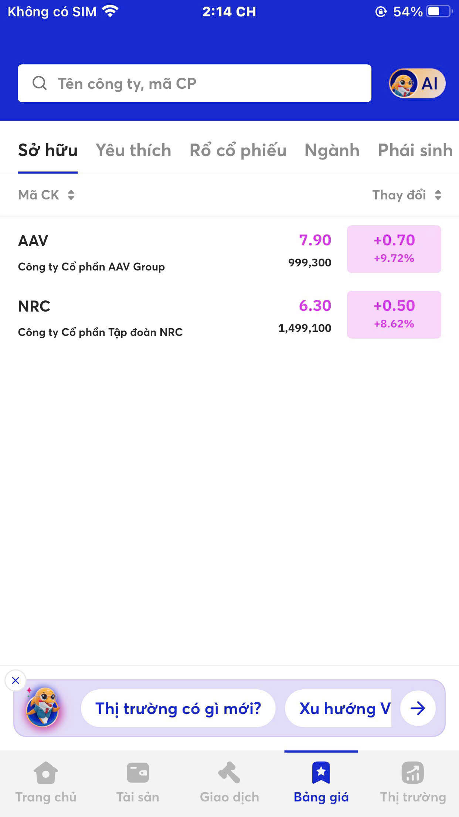Screen dimensions: 459x817
Task: Focus the company name search field
Action: coord(207,83)
